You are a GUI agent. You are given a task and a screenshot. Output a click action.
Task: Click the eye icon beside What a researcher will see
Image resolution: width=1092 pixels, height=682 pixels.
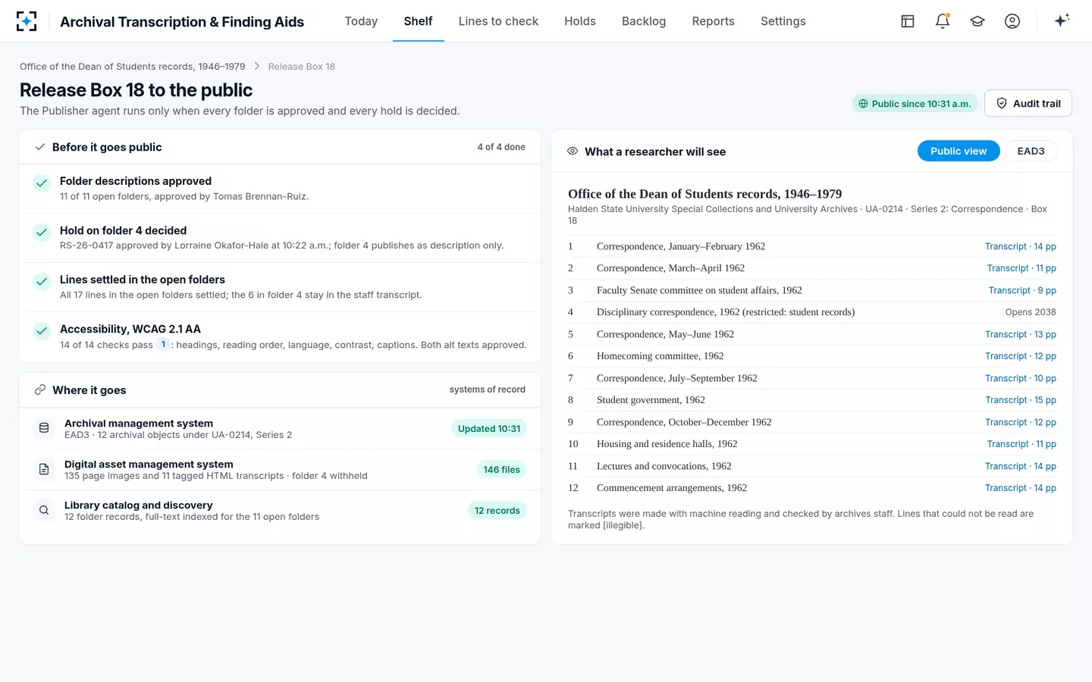point(573,152)
